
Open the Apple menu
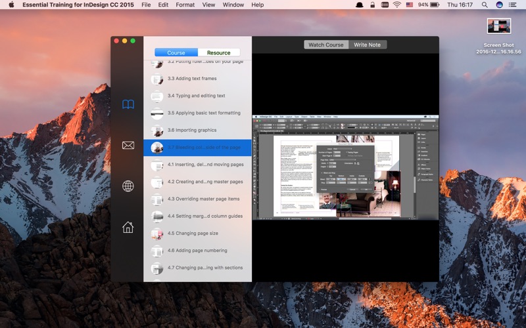(11, 5)
